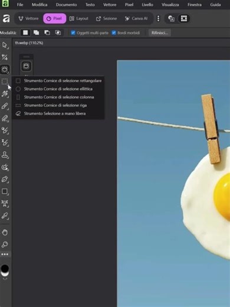Click the Rifinisci... button

pos(159,33)
